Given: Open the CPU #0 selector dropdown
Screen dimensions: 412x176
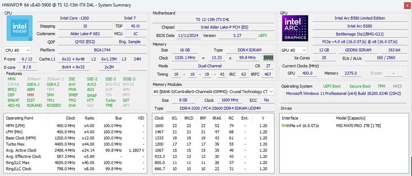Looking at the screenshot, I should (18, 50).
